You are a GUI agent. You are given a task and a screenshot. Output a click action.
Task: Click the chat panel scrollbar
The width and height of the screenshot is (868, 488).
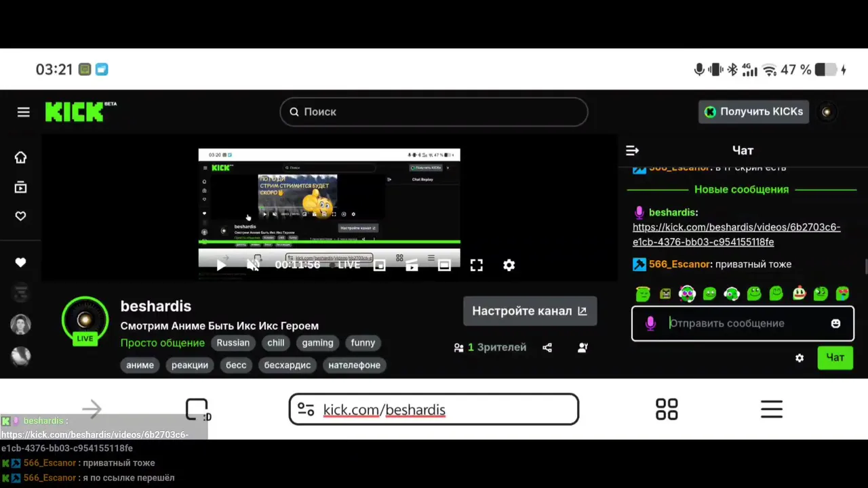[865, 266]
